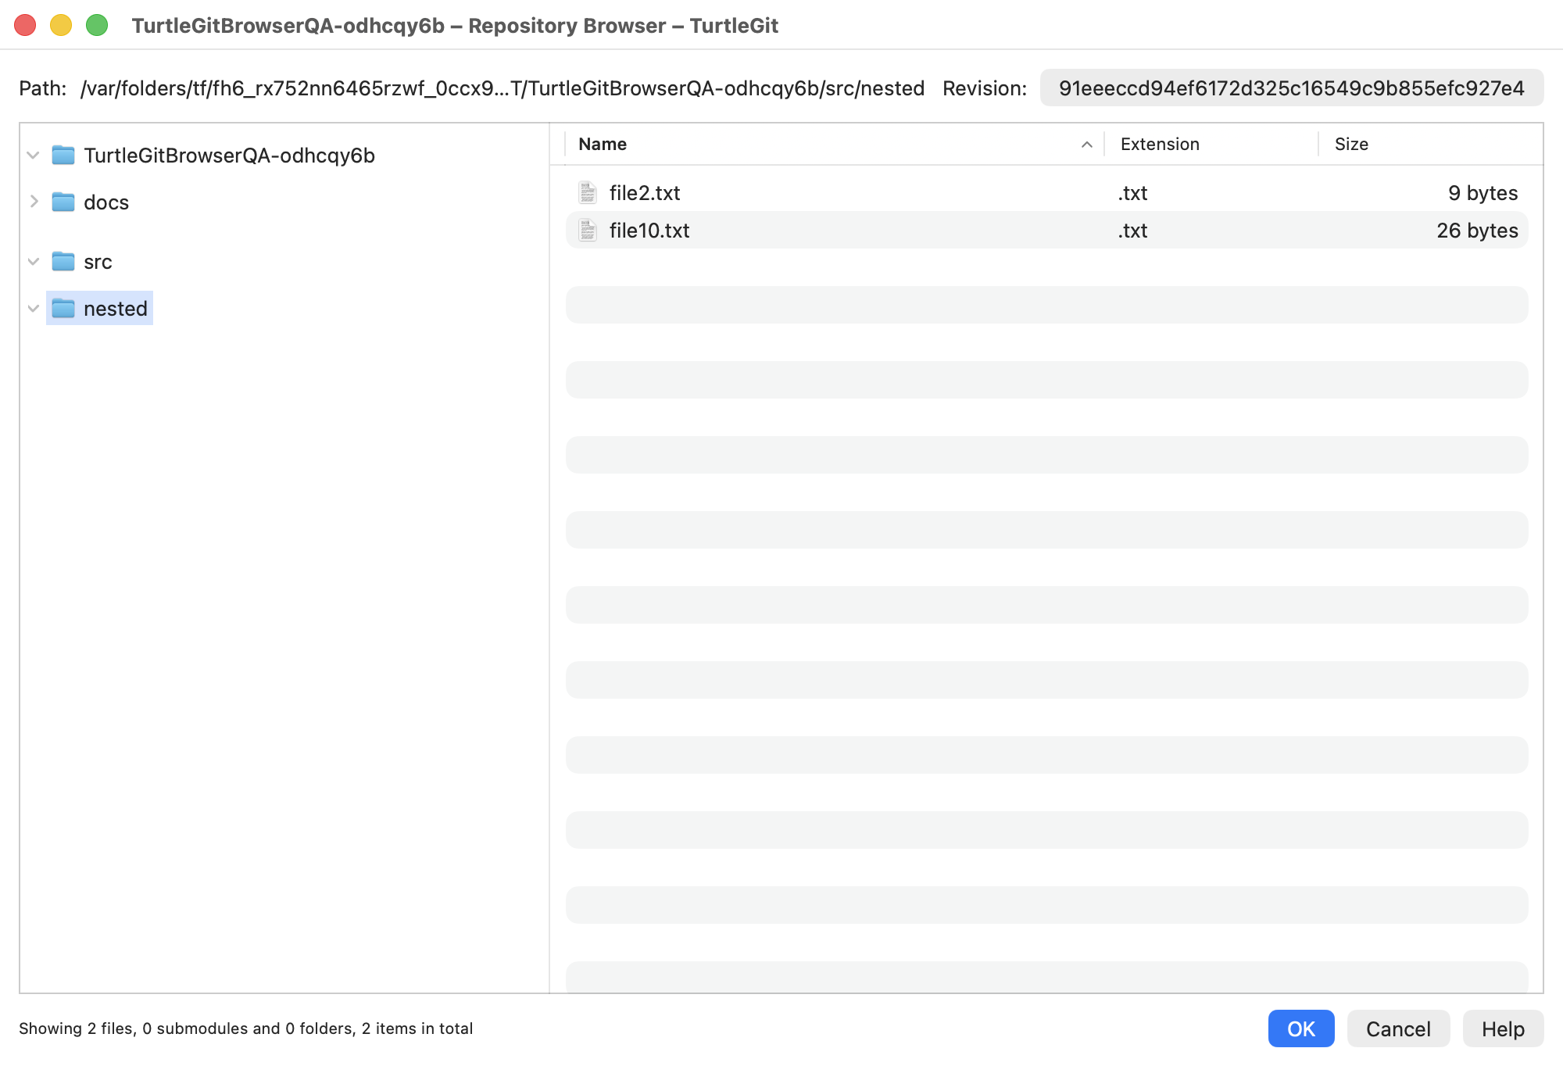Viewport: 1563px width, 1066px height.
Task: Collapse the src folder chevron
Action: point(33,262)
